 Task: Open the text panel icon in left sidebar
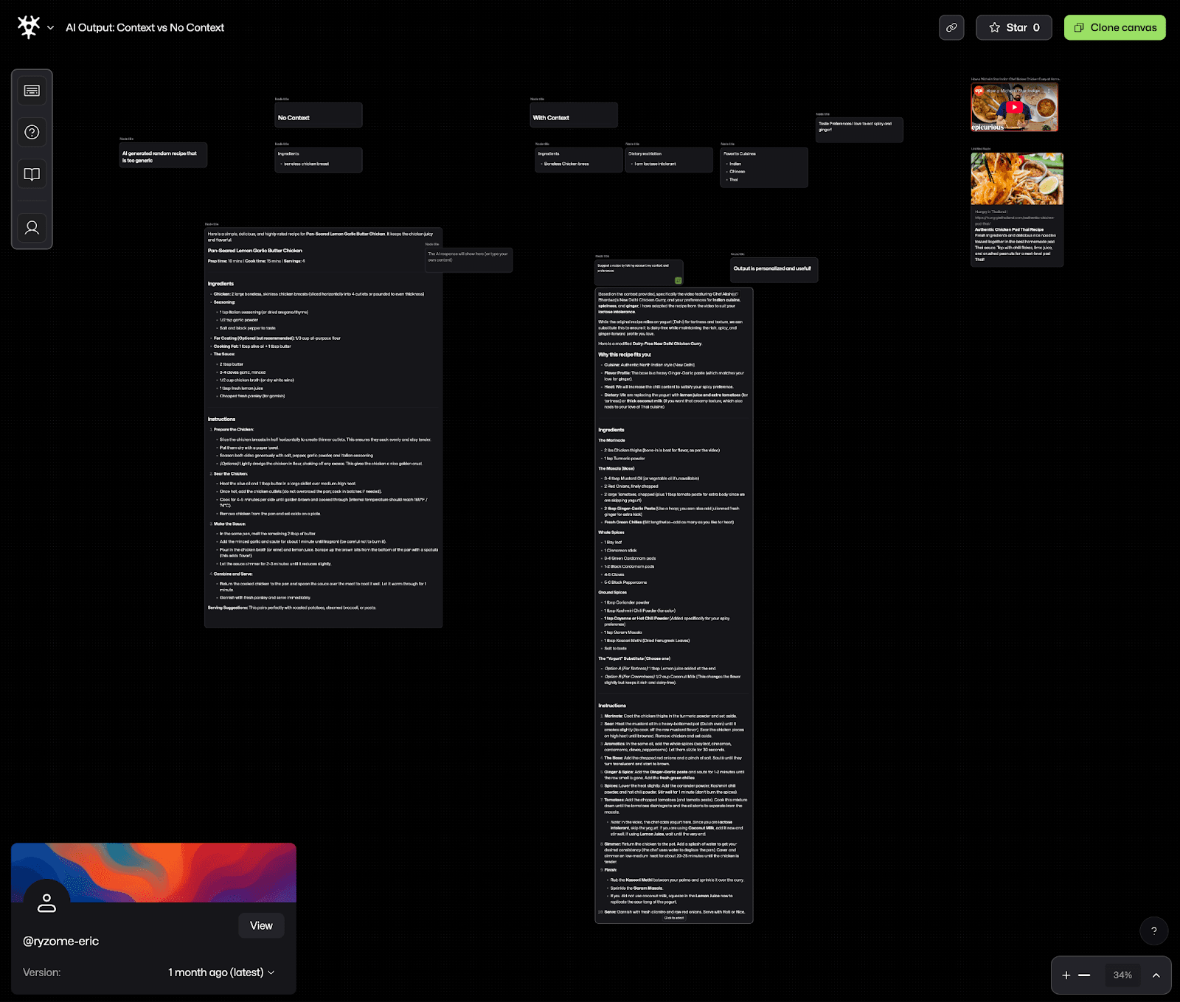click(32, 91)
